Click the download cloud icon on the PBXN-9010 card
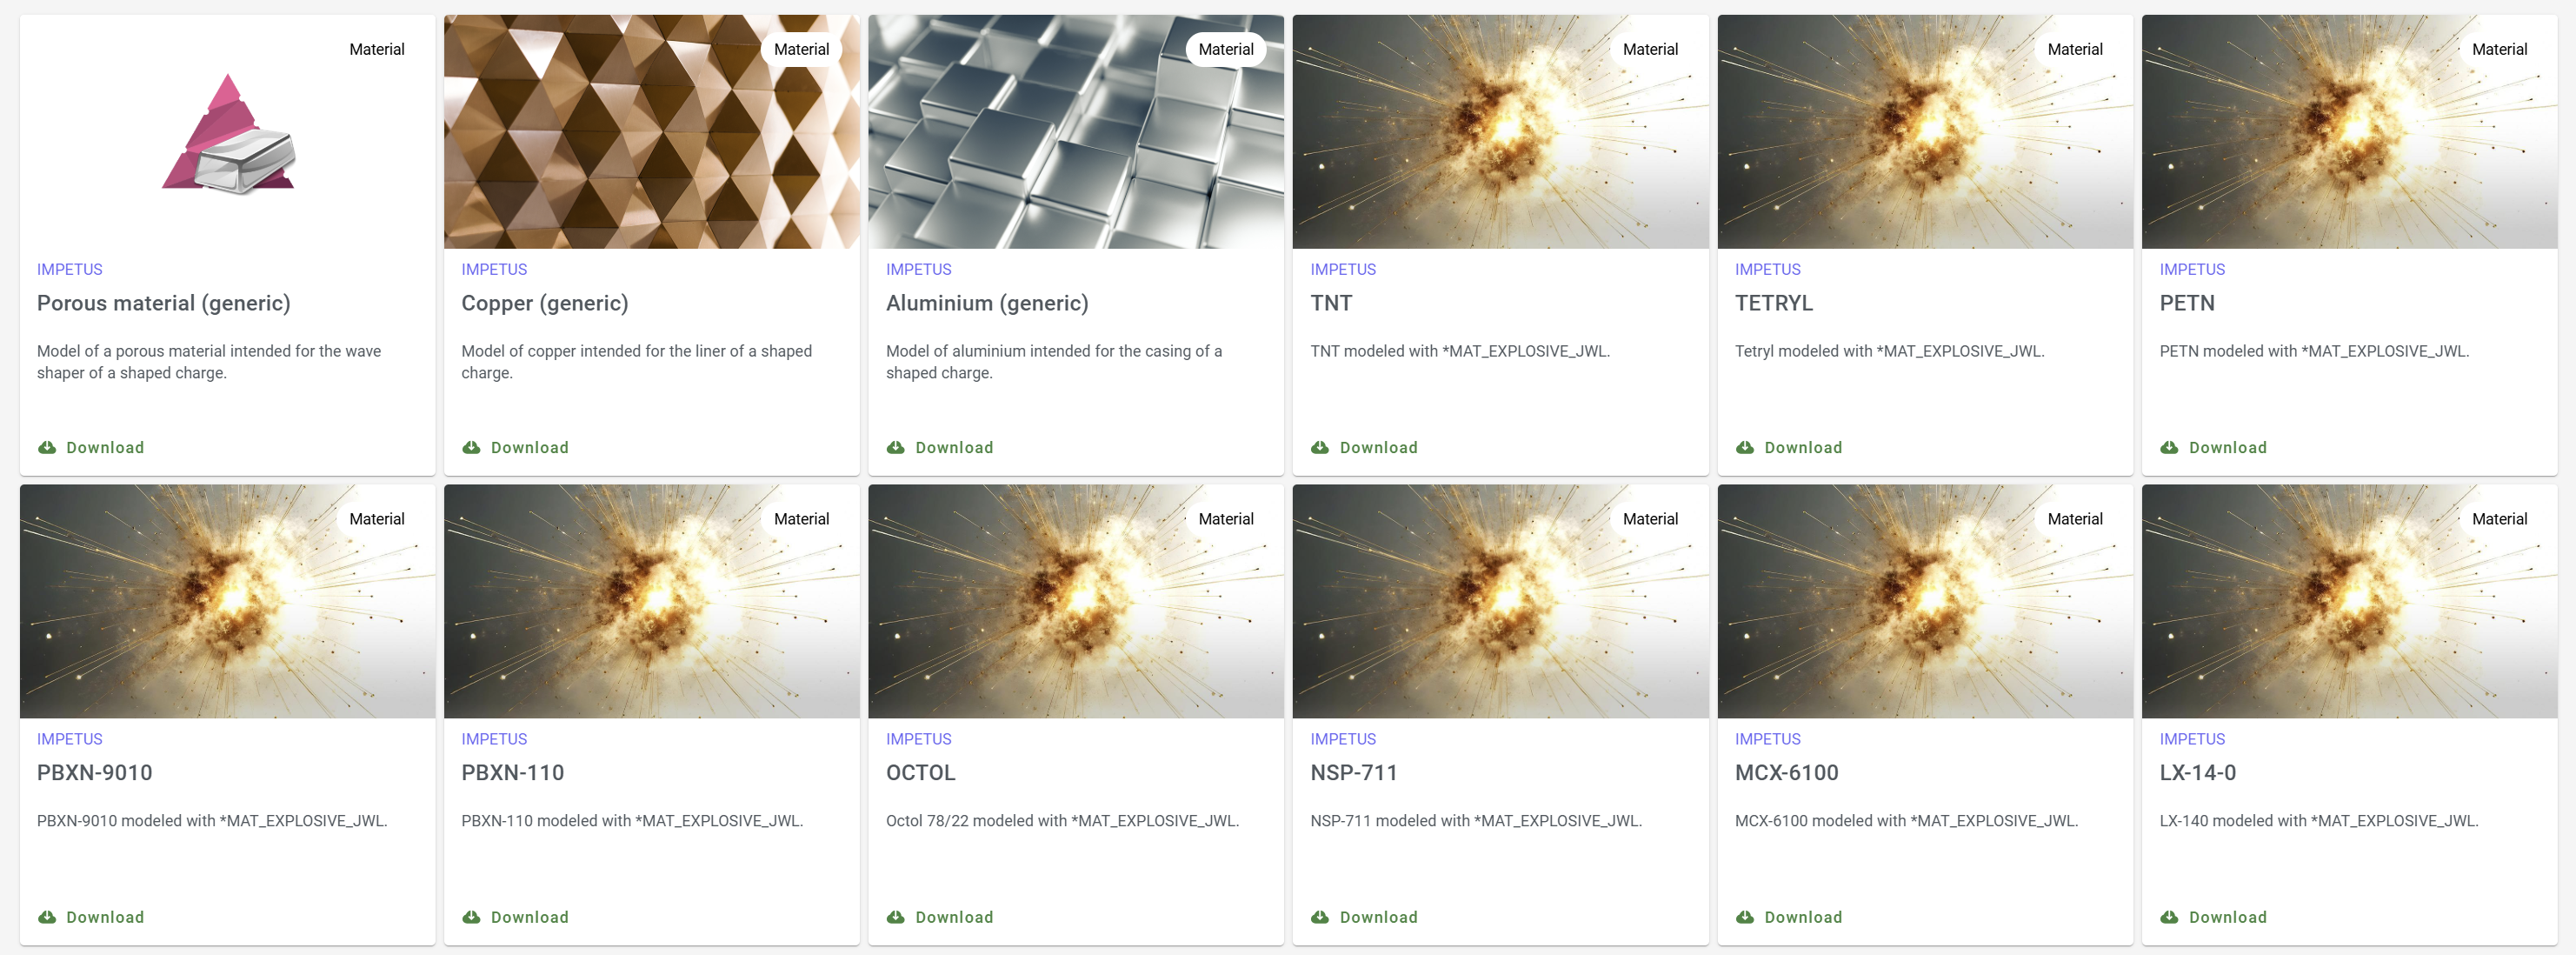2576x955 pixels. click(x=47, y=917)
